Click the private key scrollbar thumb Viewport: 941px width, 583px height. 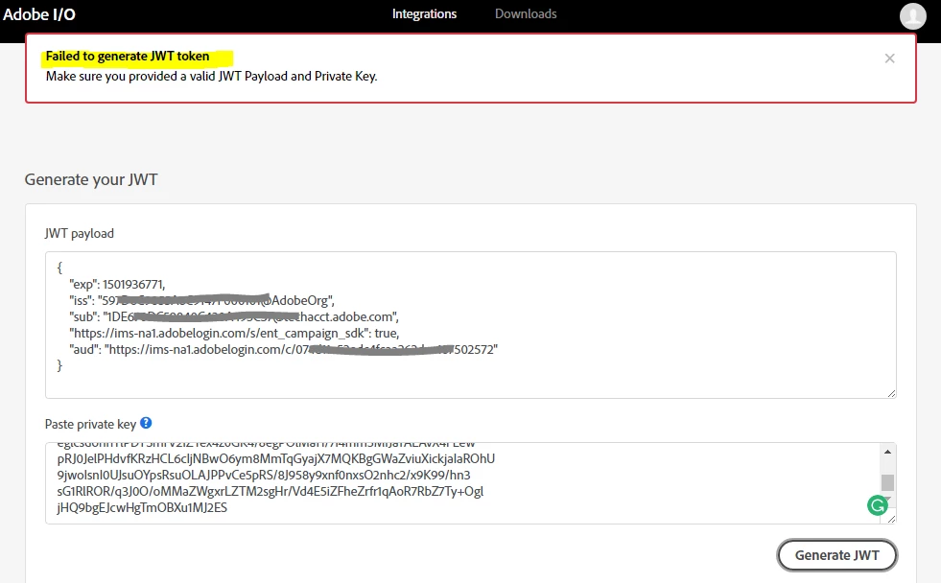pos(887,482)
